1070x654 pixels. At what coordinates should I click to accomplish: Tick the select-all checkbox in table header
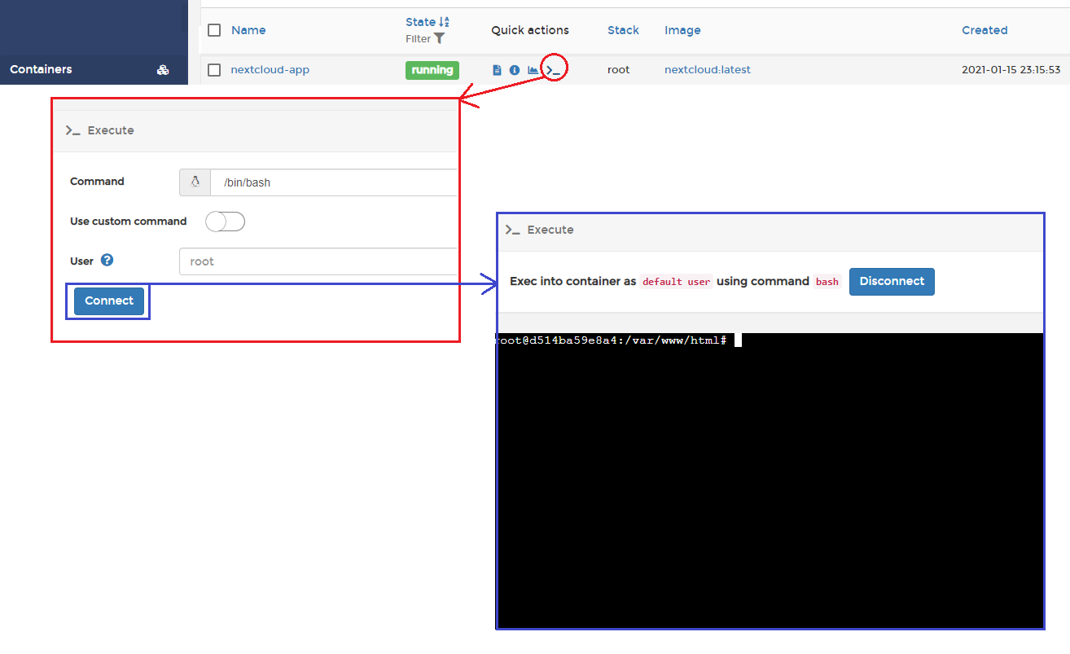pyautogui.click(x=214, y=30)
